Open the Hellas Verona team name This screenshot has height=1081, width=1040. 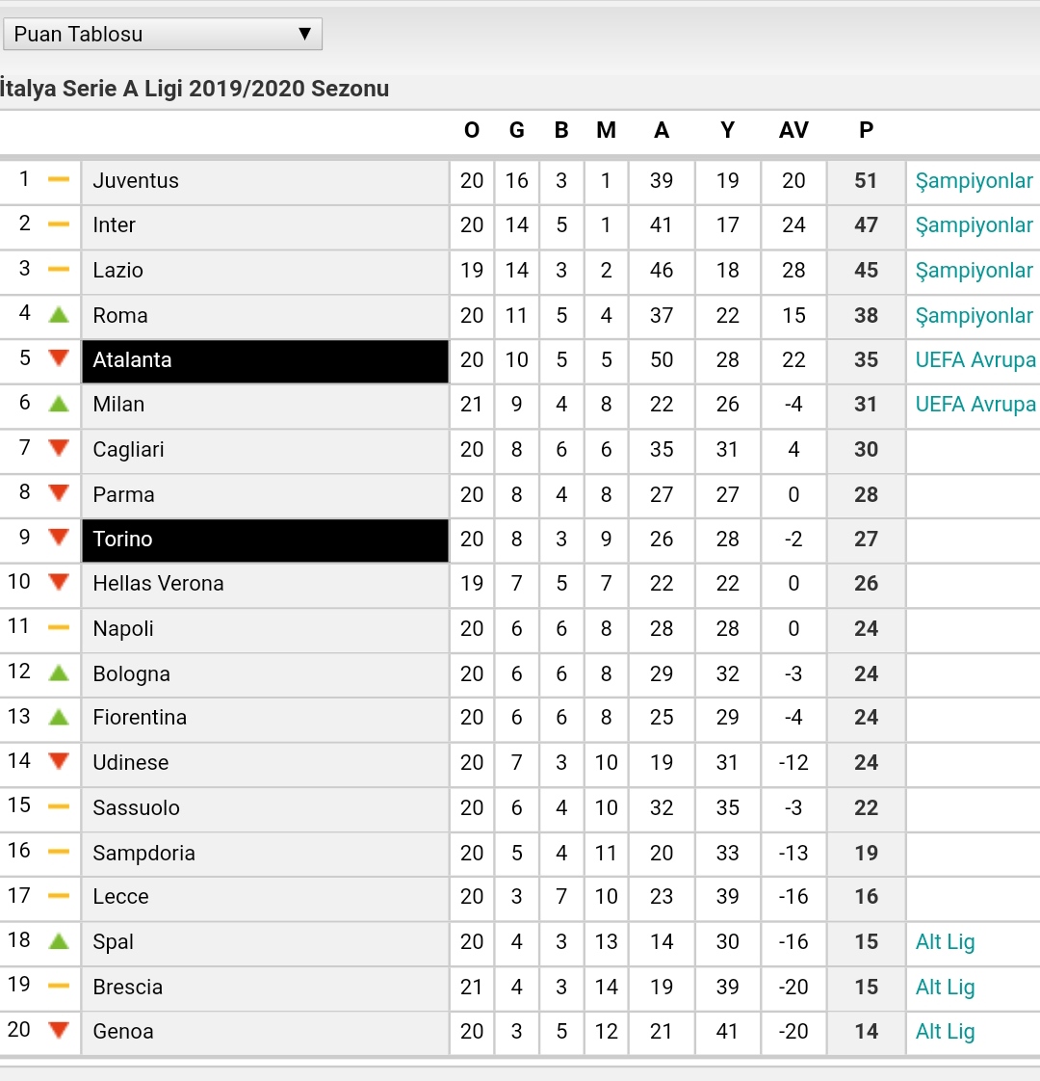point(159,583)
